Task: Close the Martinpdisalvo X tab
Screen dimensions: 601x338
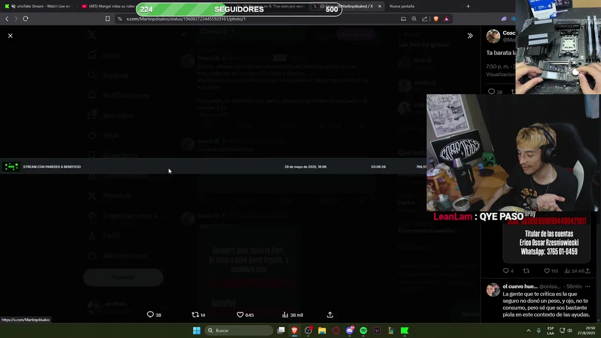Action: (x=379, y=6)
